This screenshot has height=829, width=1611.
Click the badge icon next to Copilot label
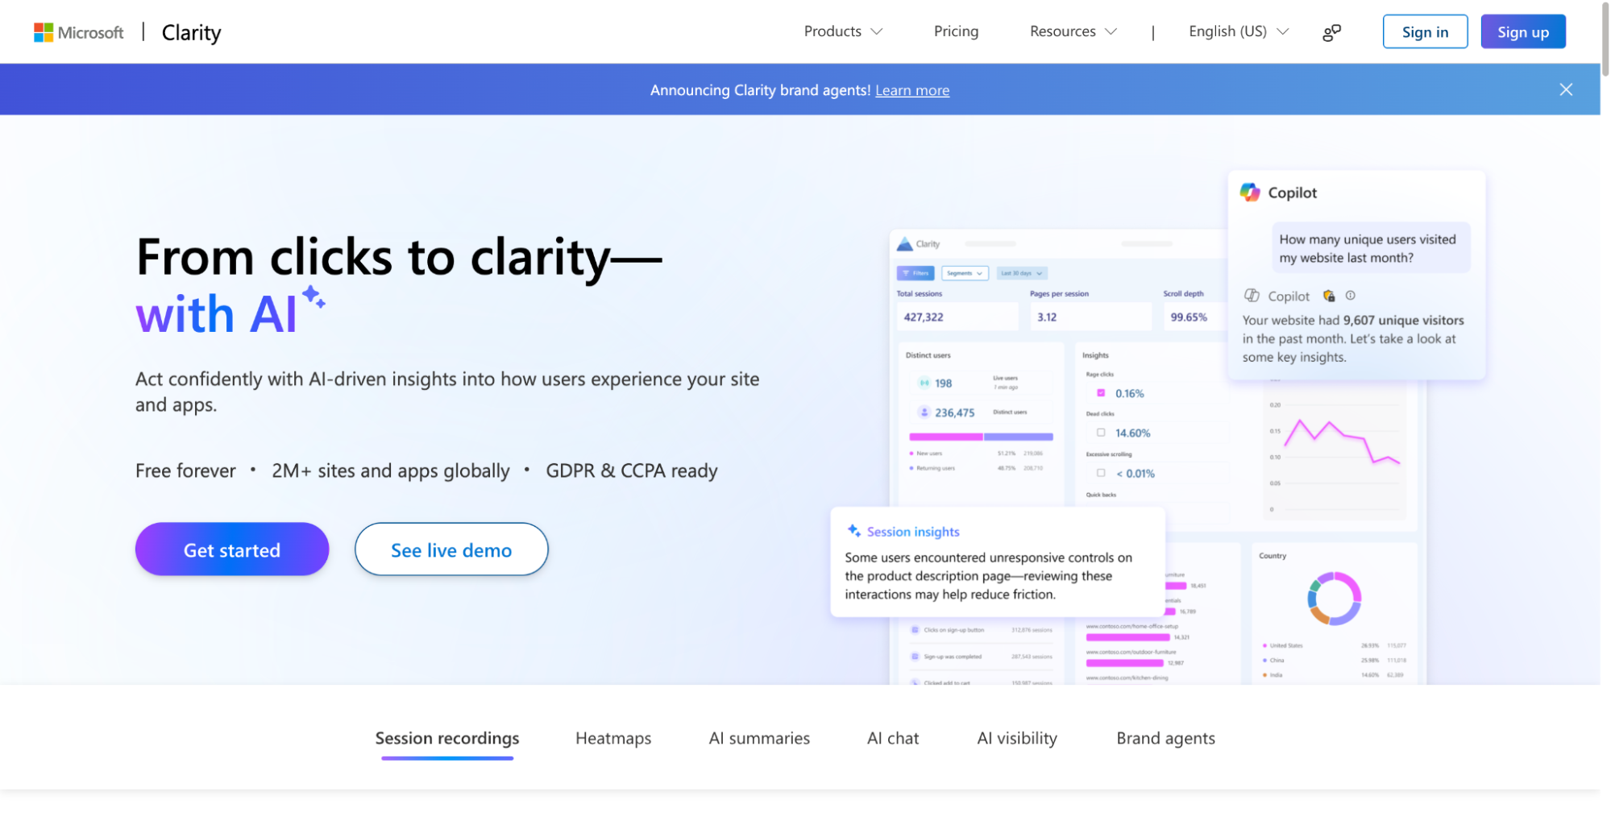point(1329,296)
